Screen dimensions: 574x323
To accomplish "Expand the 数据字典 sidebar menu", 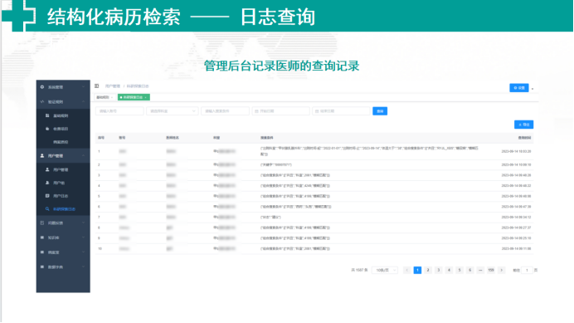I will (63, 267).
